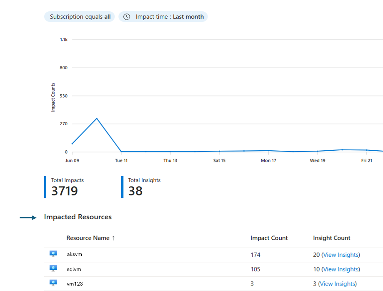This screenshot has height=291, width=383.
Task: Open View Insights for sqlvm
Action: click(340, 269)
